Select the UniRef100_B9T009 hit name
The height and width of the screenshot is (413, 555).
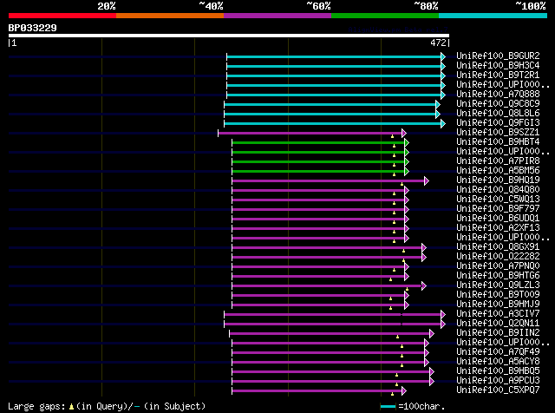[498, 295]
